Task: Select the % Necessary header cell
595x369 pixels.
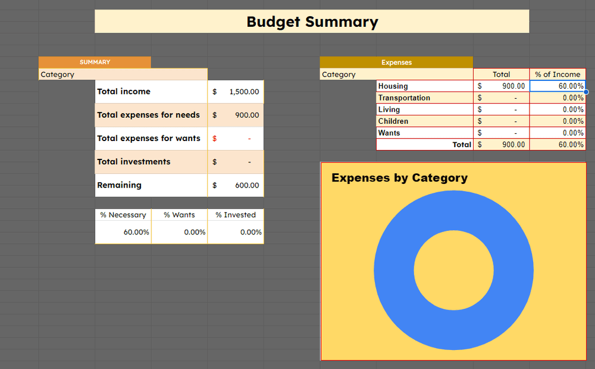Action: (123, 215)
